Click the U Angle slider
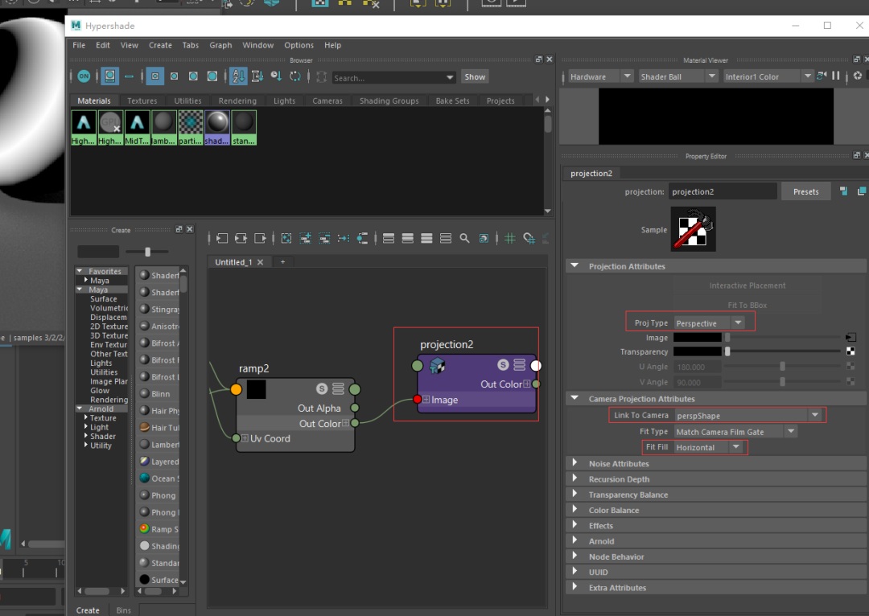 [x=783, y=367]
